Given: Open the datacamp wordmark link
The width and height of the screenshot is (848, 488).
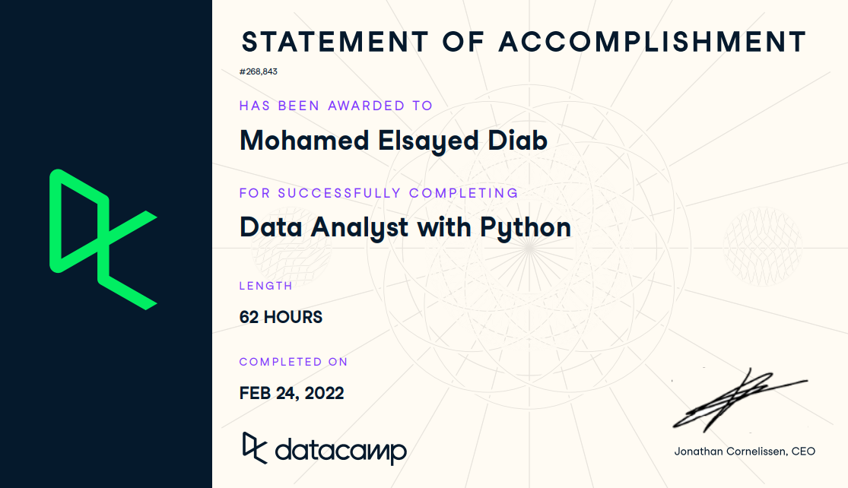Looking at the screenshot, I should [341, 451].
